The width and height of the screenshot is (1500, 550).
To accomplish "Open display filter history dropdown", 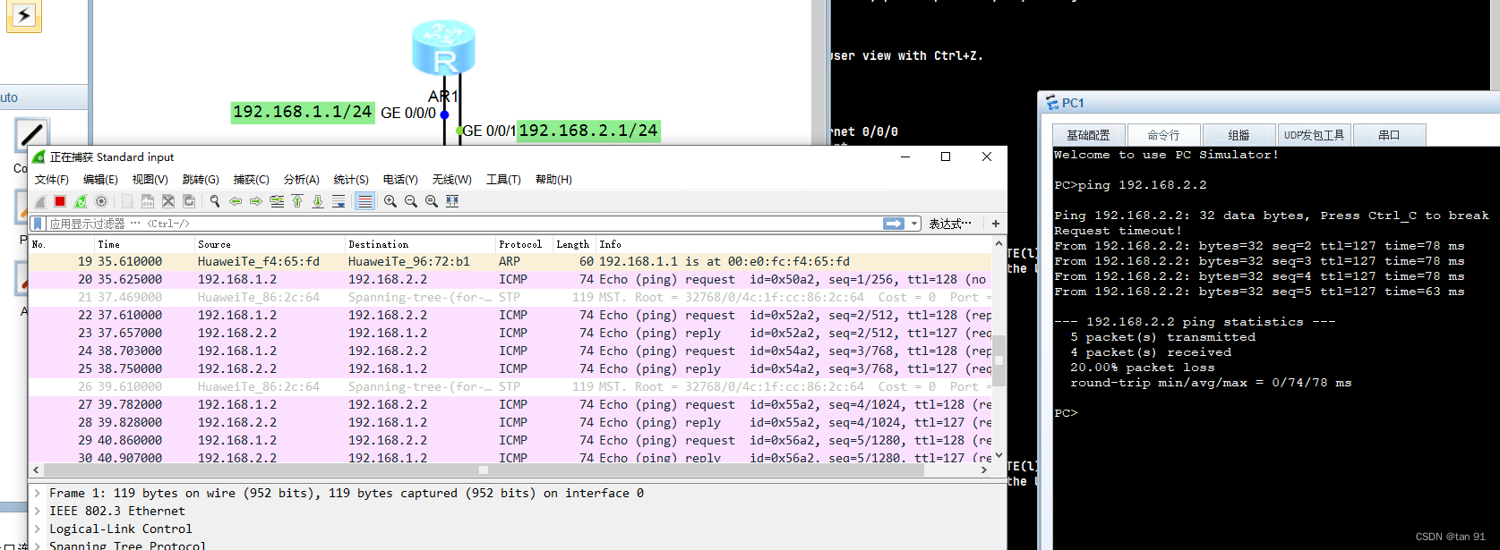I will point(914,224).
